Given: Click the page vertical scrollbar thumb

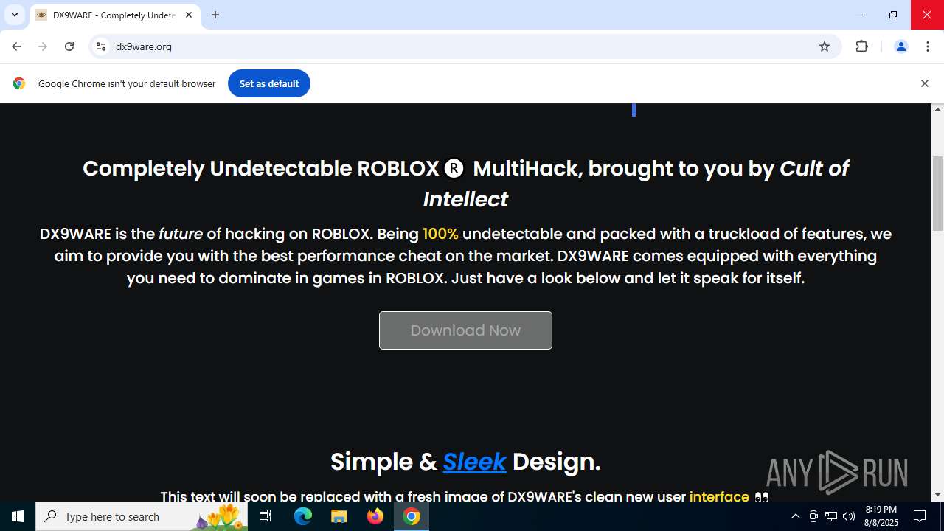Looking at the screenshot, I should [938, 193].
